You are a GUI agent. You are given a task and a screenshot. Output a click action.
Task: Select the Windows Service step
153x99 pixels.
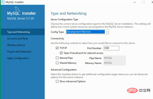[16, 45]
